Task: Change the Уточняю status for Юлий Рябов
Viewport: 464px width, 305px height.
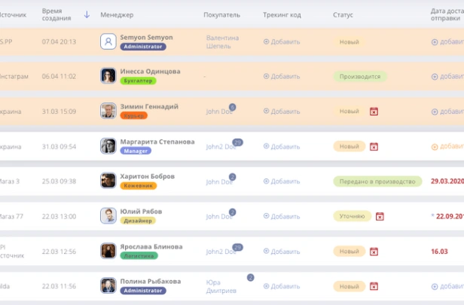Action: (352, 216)
